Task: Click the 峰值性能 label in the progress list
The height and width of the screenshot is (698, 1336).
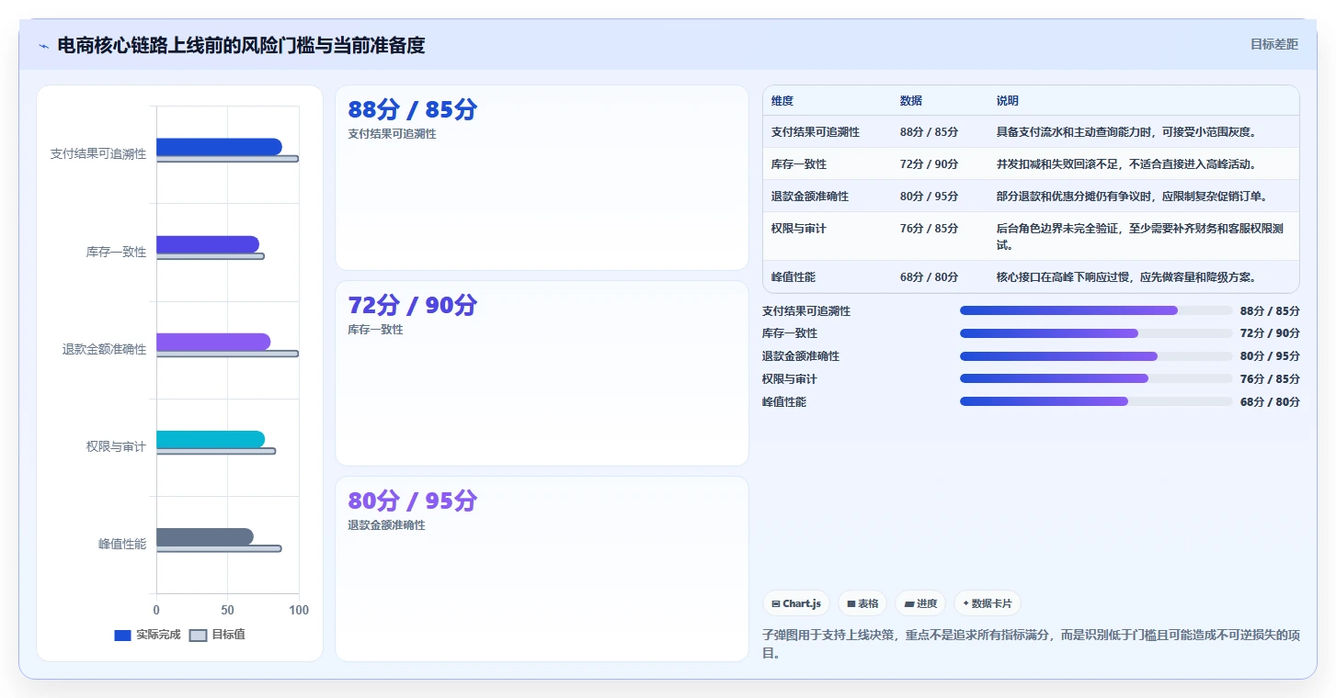Action: click(784, 402)
